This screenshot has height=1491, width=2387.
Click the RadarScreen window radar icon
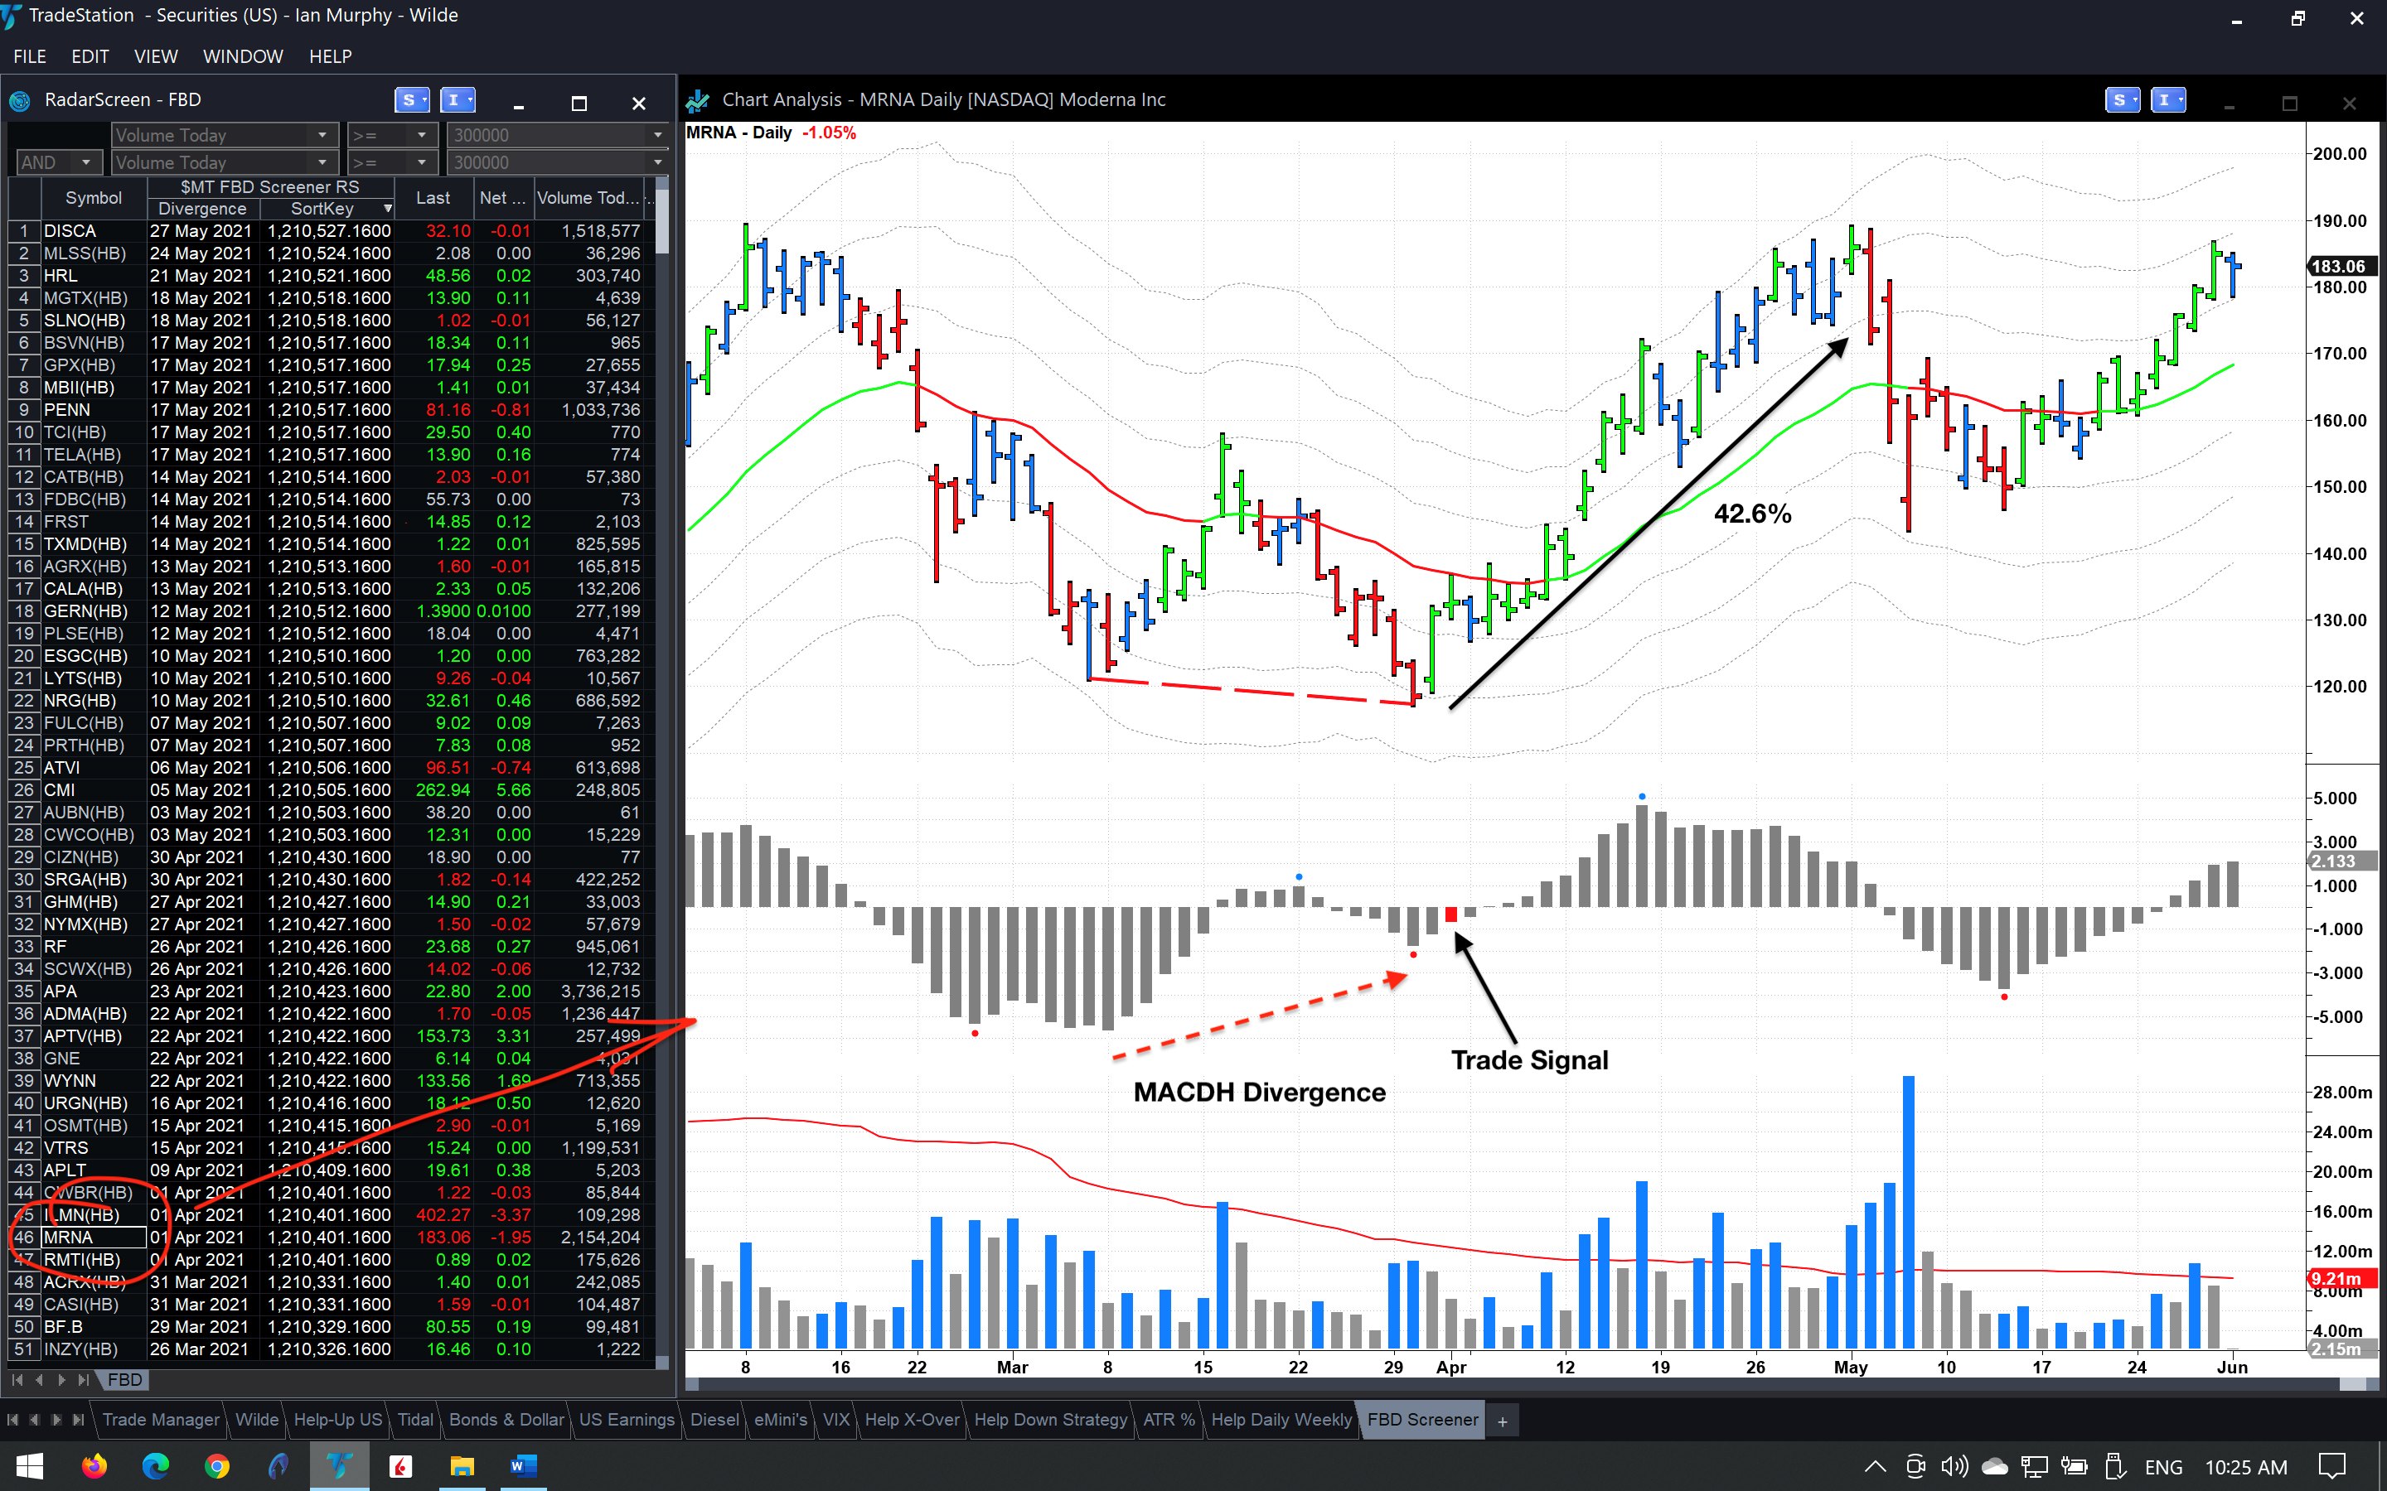click(20, 100)
